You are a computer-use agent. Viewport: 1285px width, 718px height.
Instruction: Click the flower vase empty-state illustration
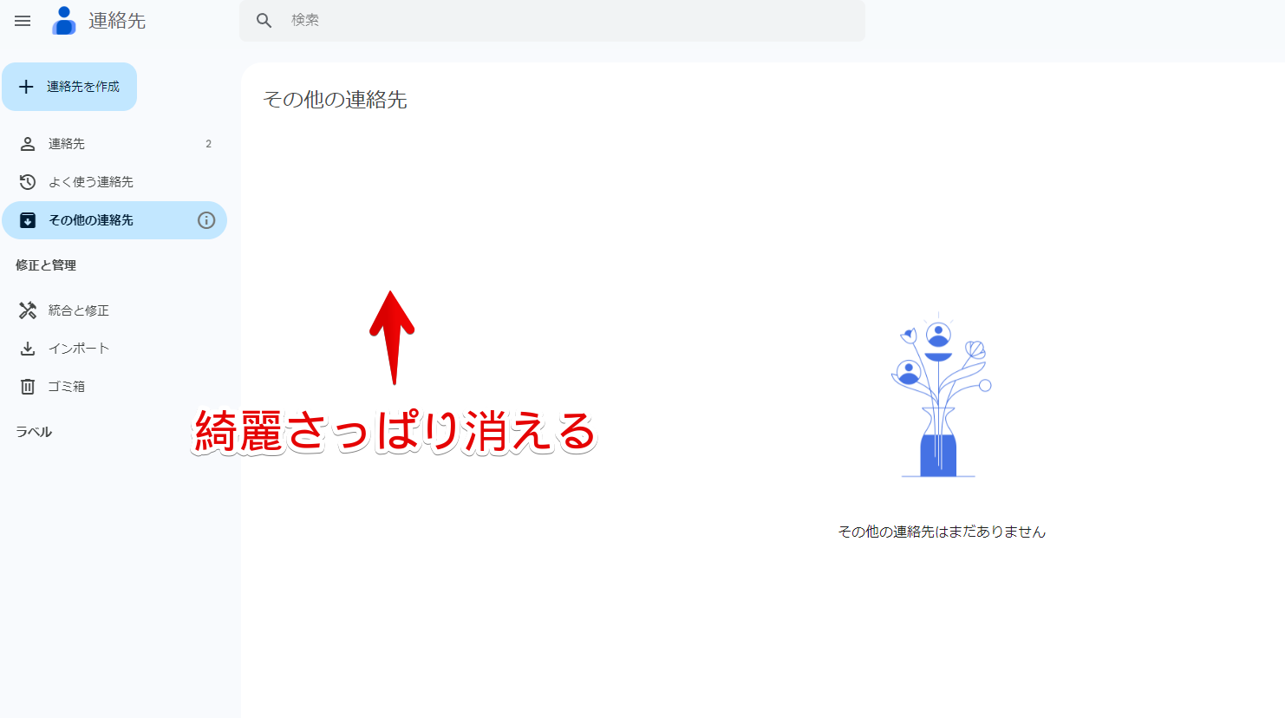tap(941, 395)
